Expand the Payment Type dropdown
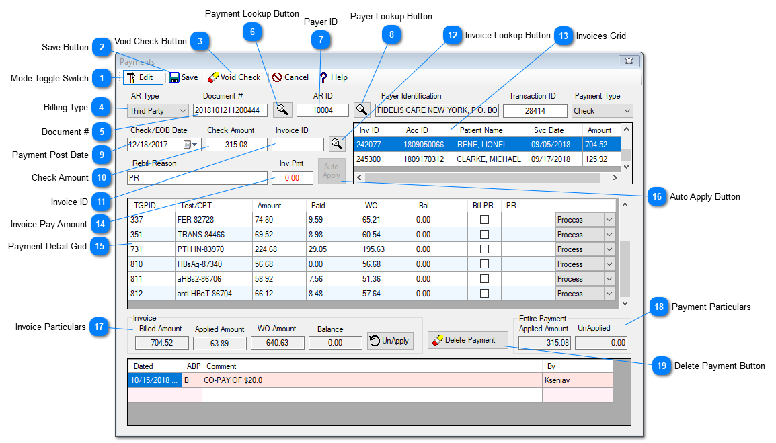Screen dimensions: 776x443 click(x=627, y=110)
